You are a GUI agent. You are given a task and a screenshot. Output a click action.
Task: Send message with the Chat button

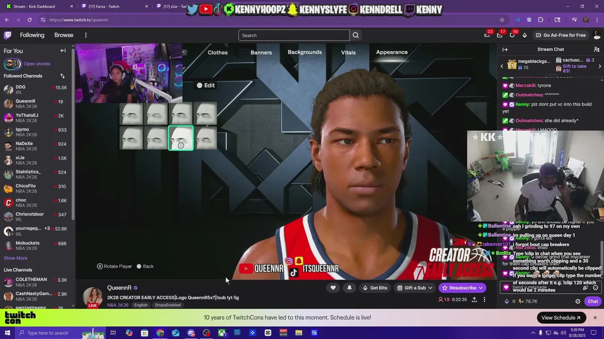[593, 301]
